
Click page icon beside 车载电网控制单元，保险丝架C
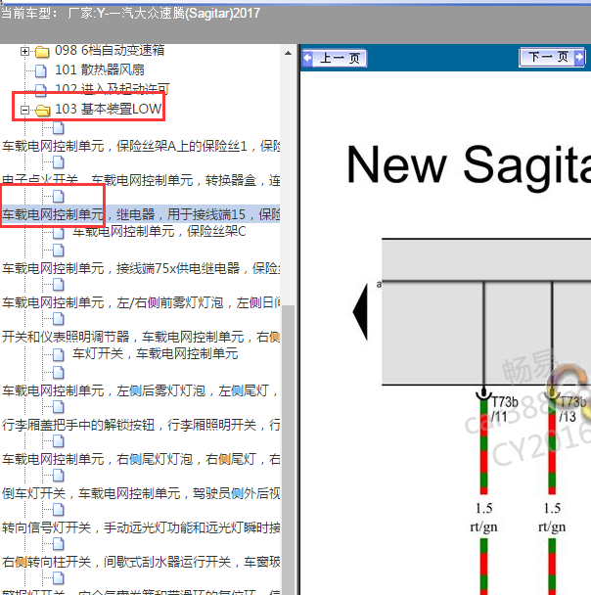59,232
